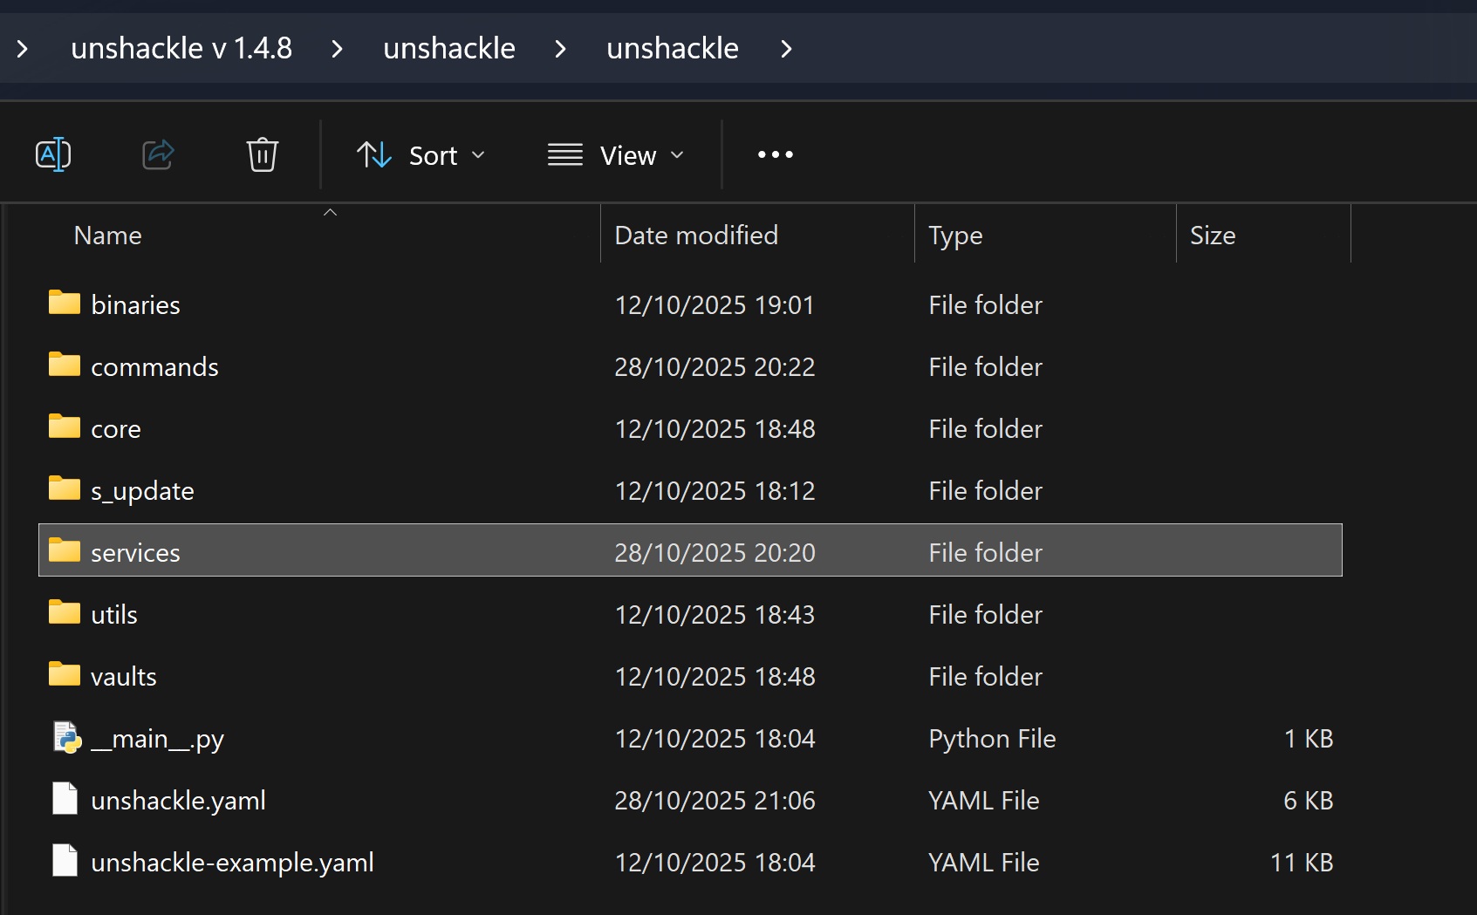
Task: Open the View dropdown
Action: 615,155
